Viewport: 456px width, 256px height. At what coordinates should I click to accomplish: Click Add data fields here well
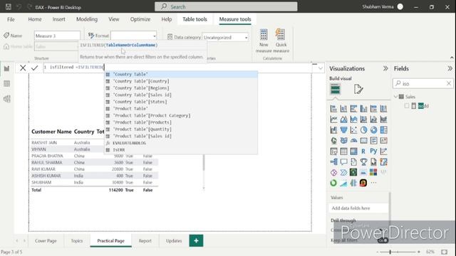point(358,208)
